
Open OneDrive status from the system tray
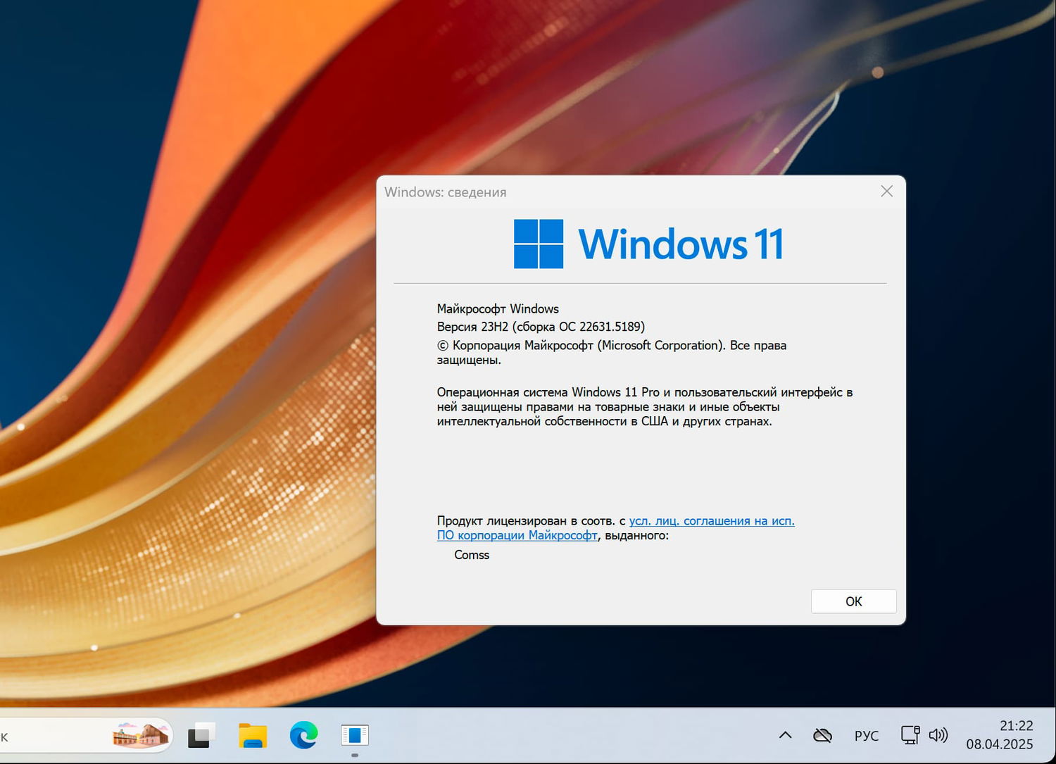[x=822, y=735]
